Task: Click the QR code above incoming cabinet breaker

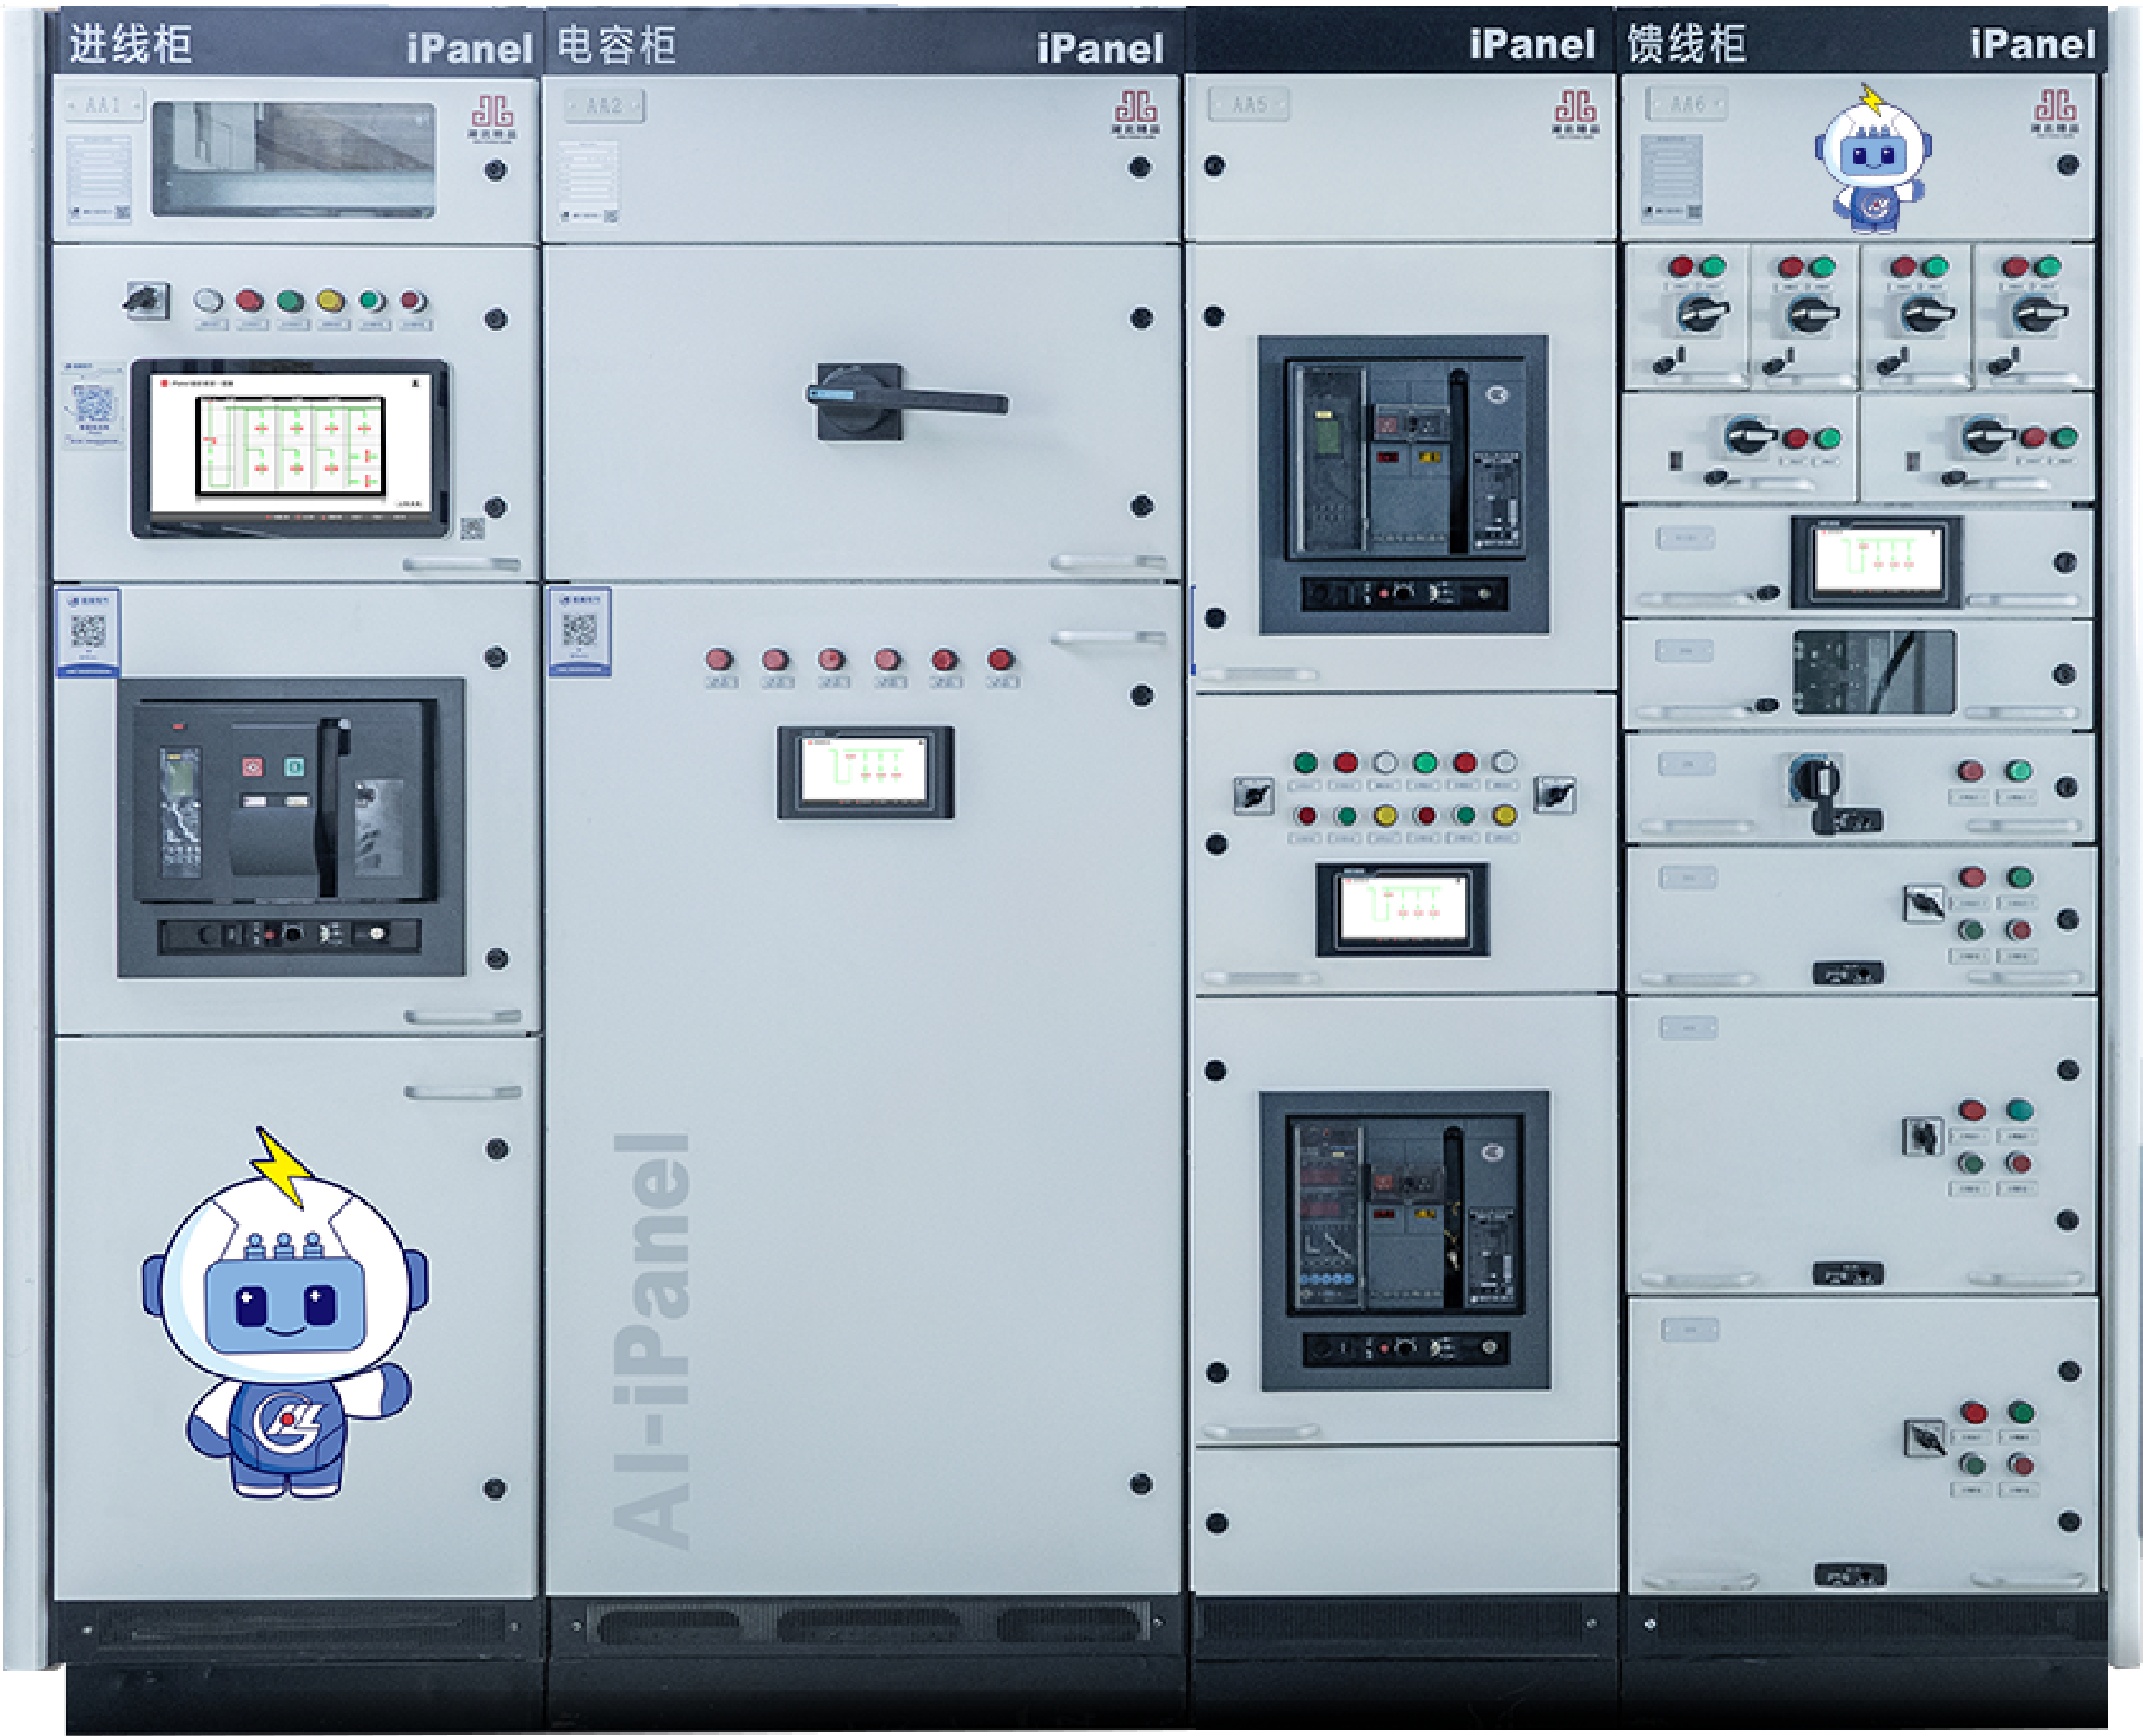Action: [88, 631]
